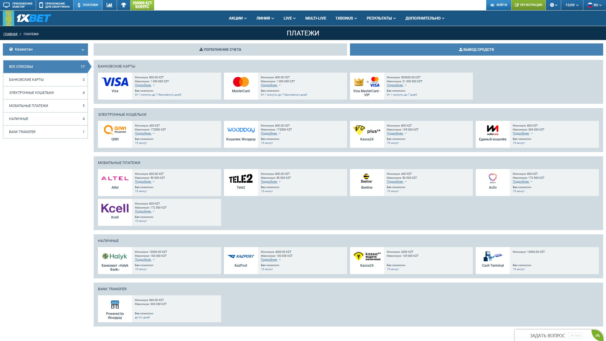Open the Платежи top bar link
Image resolution: width=606 pixels, height=341 pixels.
pos(88,5)
